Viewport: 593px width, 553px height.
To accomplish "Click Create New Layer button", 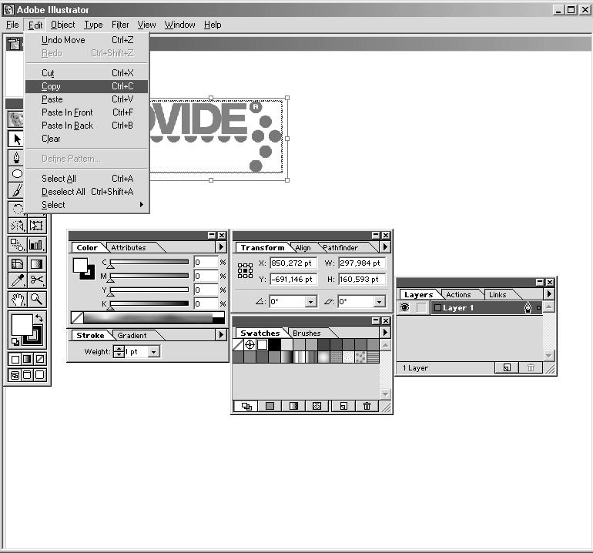I will click(x=507, y=367).
